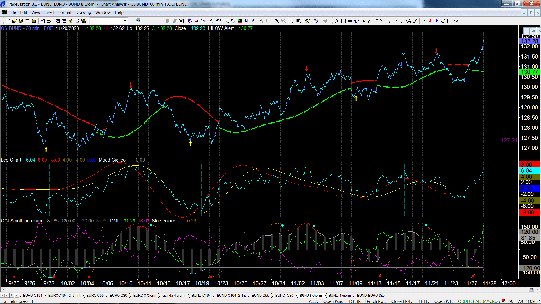
Task: Open the Edit menu
Action: (x=24, y=12)
